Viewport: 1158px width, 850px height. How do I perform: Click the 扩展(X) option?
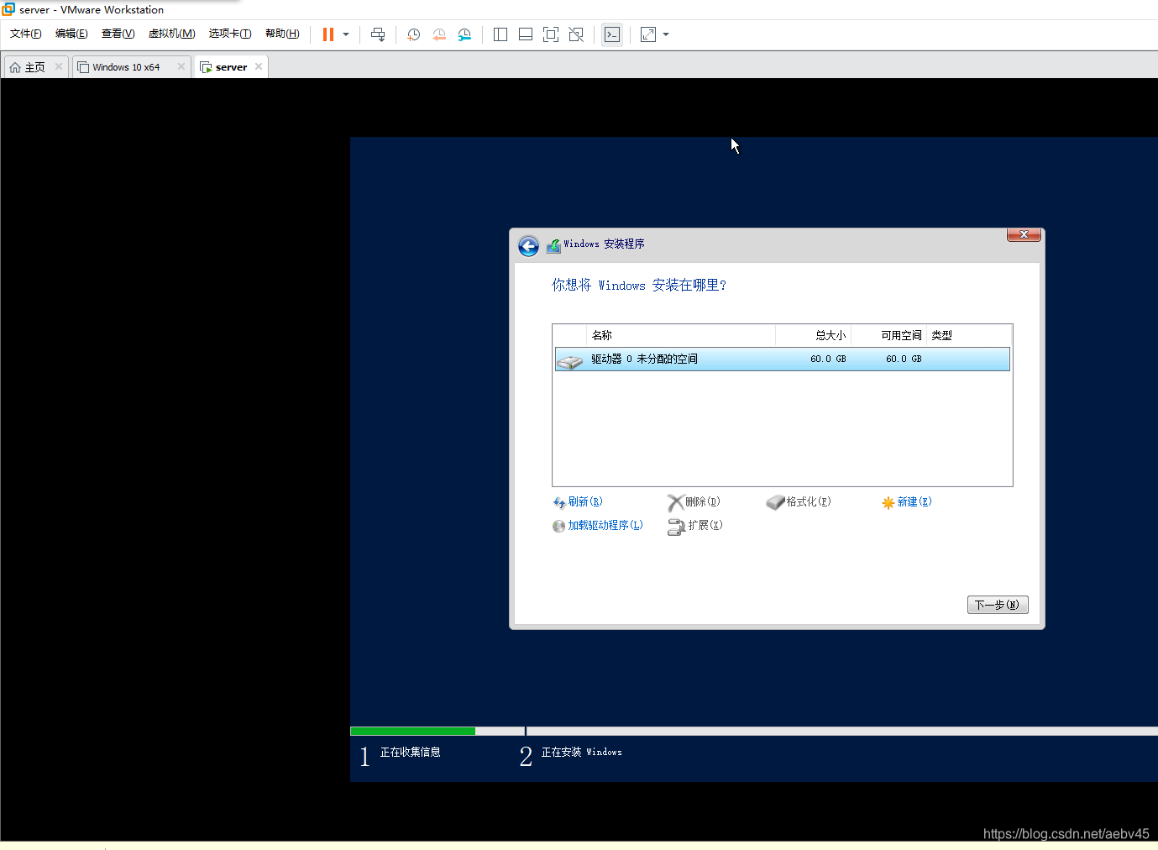pos(695,526)
